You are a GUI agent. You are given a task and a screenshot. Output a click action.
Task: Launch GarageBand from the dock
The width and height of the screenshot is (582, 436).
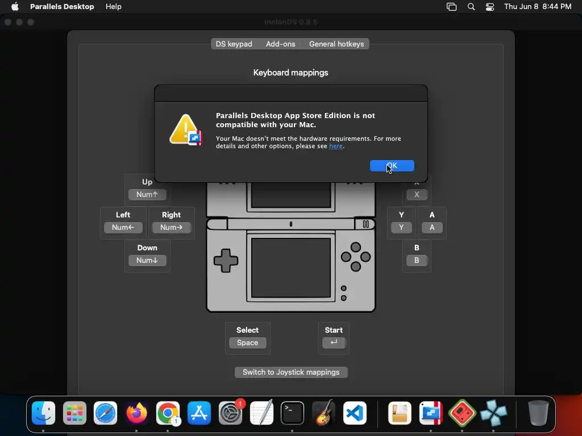323,413
